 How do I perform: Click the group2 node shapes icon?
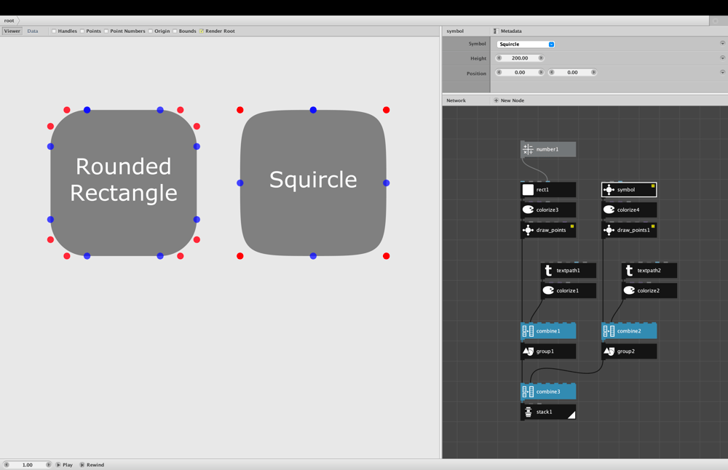coord(609,351)
